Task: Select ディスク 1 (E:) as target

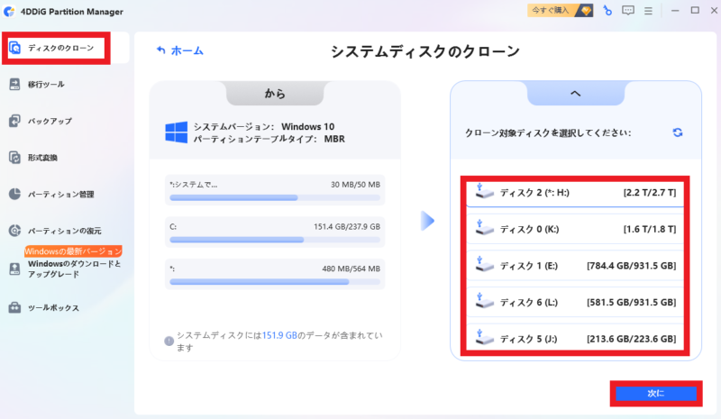Action: coord(575,266)
